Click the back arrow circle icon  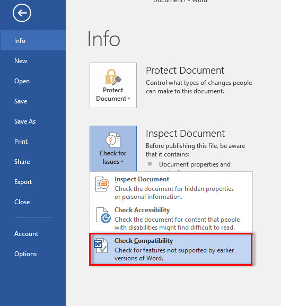coord(22,13)
